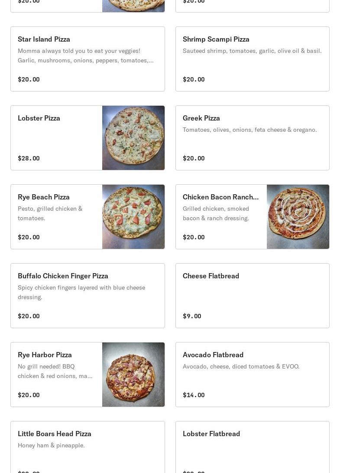Click the Shrimp Scampi Pizza description text
340x473 pixels.
coord(252,51)
